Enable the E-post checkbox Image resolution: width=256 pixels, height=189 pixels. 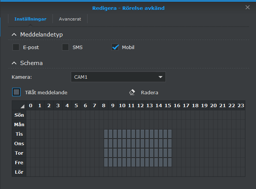click(16, 48)
